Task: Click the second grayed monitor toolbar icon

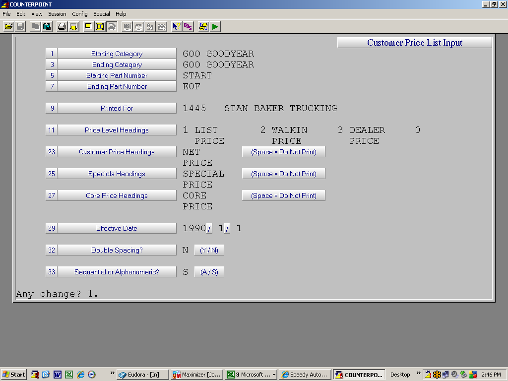Action: pyautogui.click(x=138, y=27)
